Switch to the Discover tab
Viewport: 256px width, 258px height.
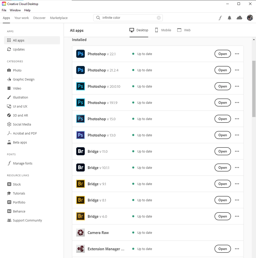[39, 18]
